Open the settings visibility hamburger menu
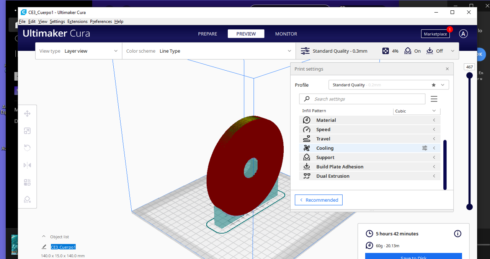Viewport: 490px width, 259px height. click(x=434, y=99)
